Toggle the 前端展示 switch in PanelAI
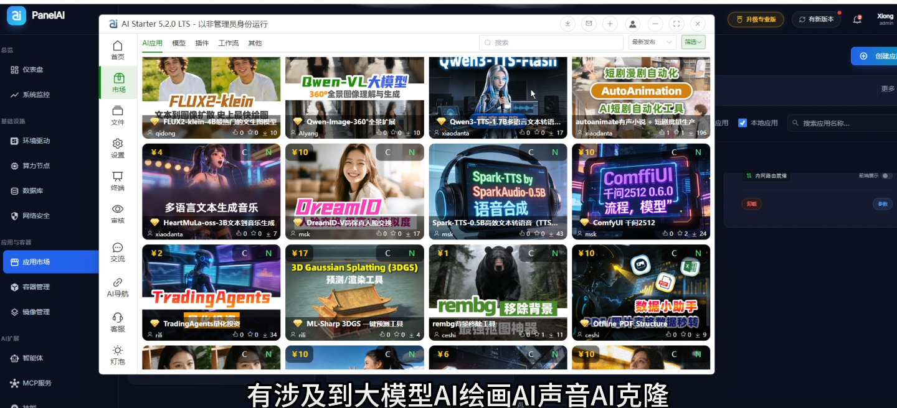 887,176
